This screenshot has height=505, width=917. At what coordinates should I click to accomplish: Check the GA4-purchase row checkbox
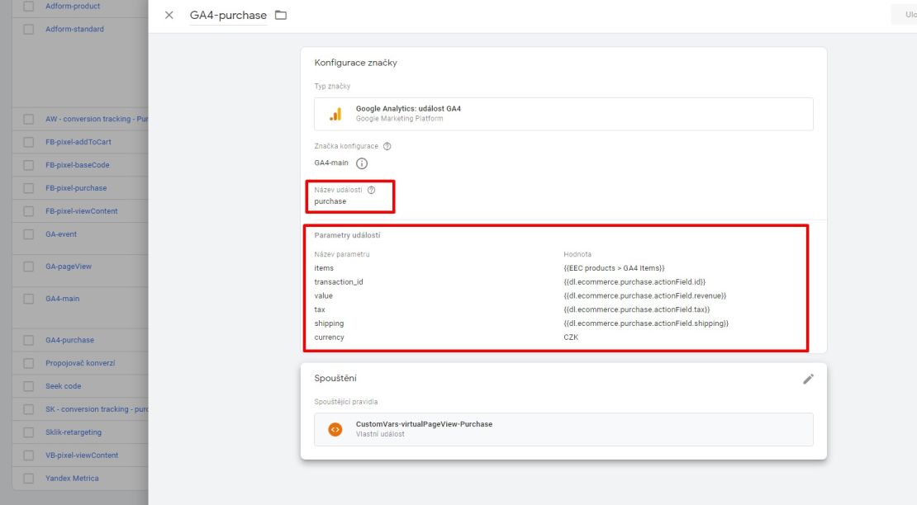coord(28,340)
